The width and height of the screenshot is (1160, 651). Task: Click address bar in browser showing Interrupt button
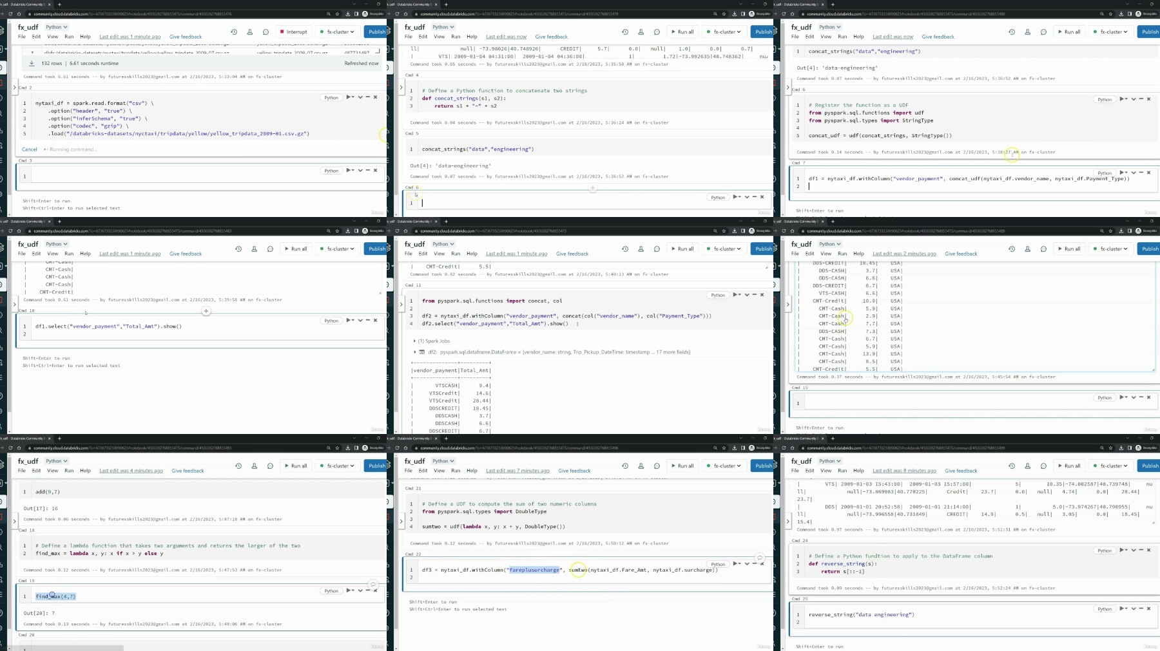point(174,14)
